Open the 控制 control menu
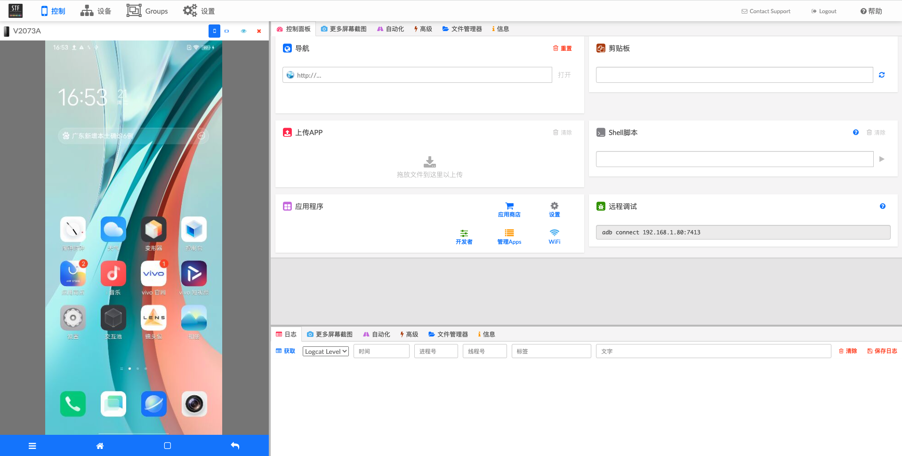 point(53,11)
